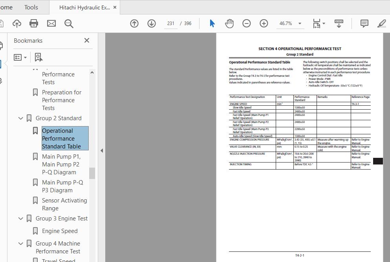This screenshot has height=262, width=390.
Task: Click bookmark icon beside Main Pump P-Q P3
Action: pos(35,182)
